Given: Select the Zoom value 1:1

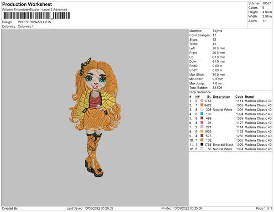Looking at the screenshot, I should coord(264,21).
